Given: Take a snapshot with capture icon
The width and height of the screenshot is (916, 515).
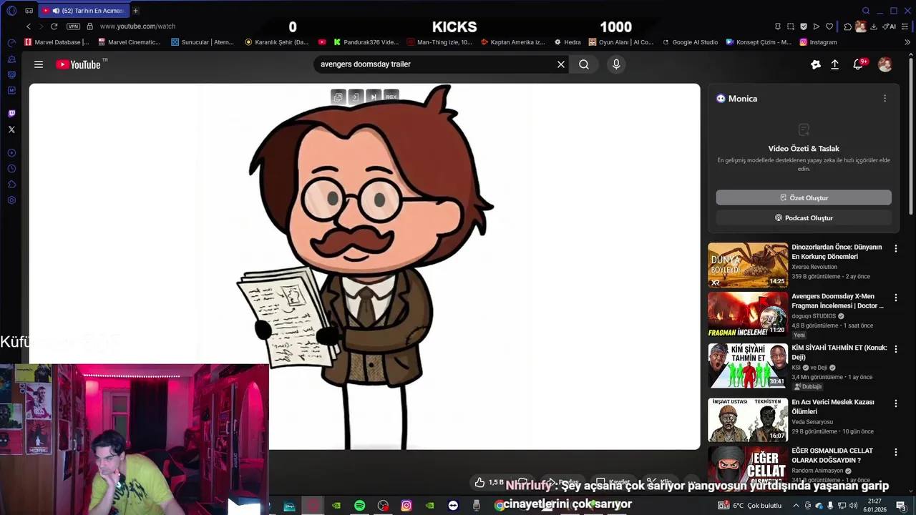Looking at the screenshot, I should click(791, 26).
